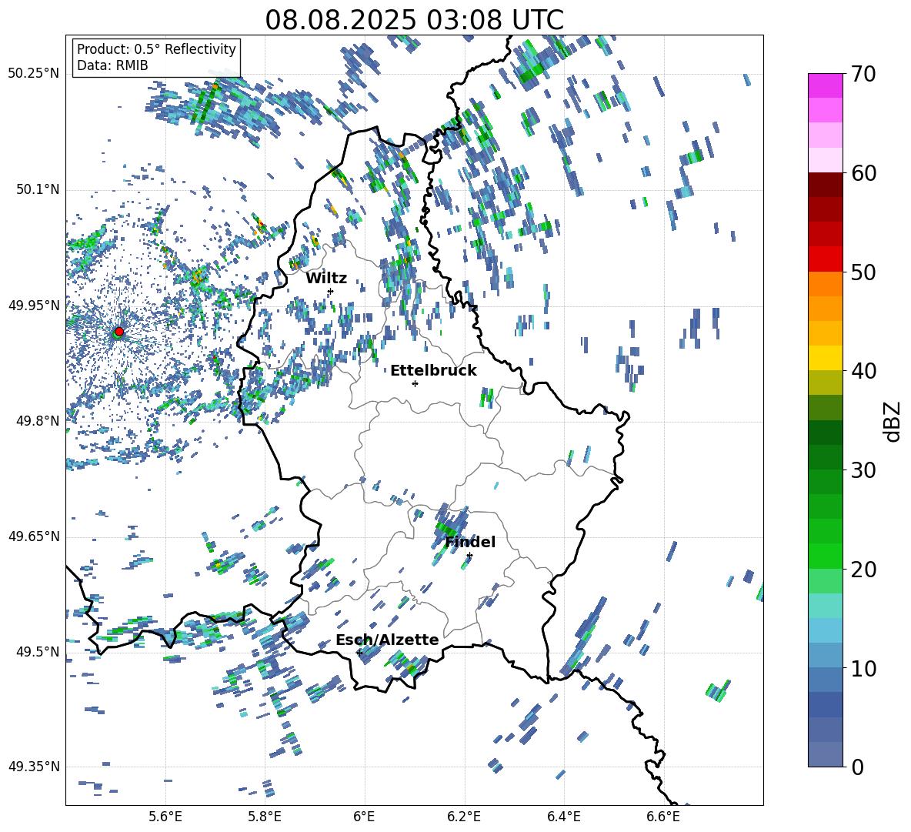Click the Product: 0.5° Reflectivity text
This screenshot has width=911, height=832.
pyautogui.click(x=156, y=49)
